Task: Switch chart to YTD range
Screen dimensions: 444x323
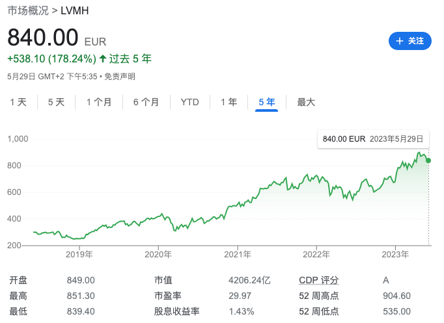Action: (190, 102)
